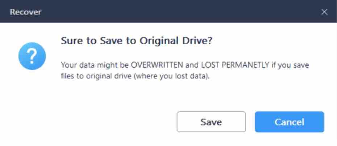
Task: Click the LOST PERMANETLY text in the warning
Action: coord(235,65)
